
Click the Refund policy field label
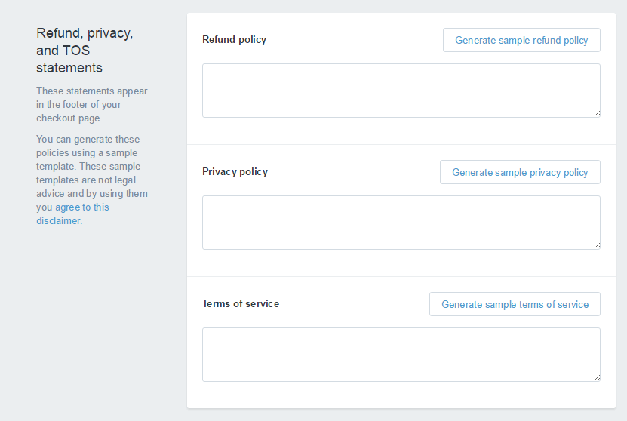click(x=234, y=40)
